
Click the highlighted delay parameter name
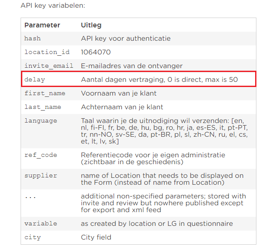click(35, 79)
